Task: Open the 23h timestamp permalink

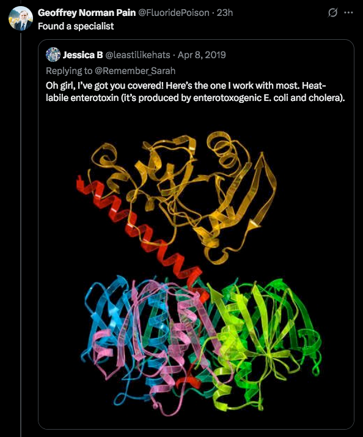Action: coord(225,13)
